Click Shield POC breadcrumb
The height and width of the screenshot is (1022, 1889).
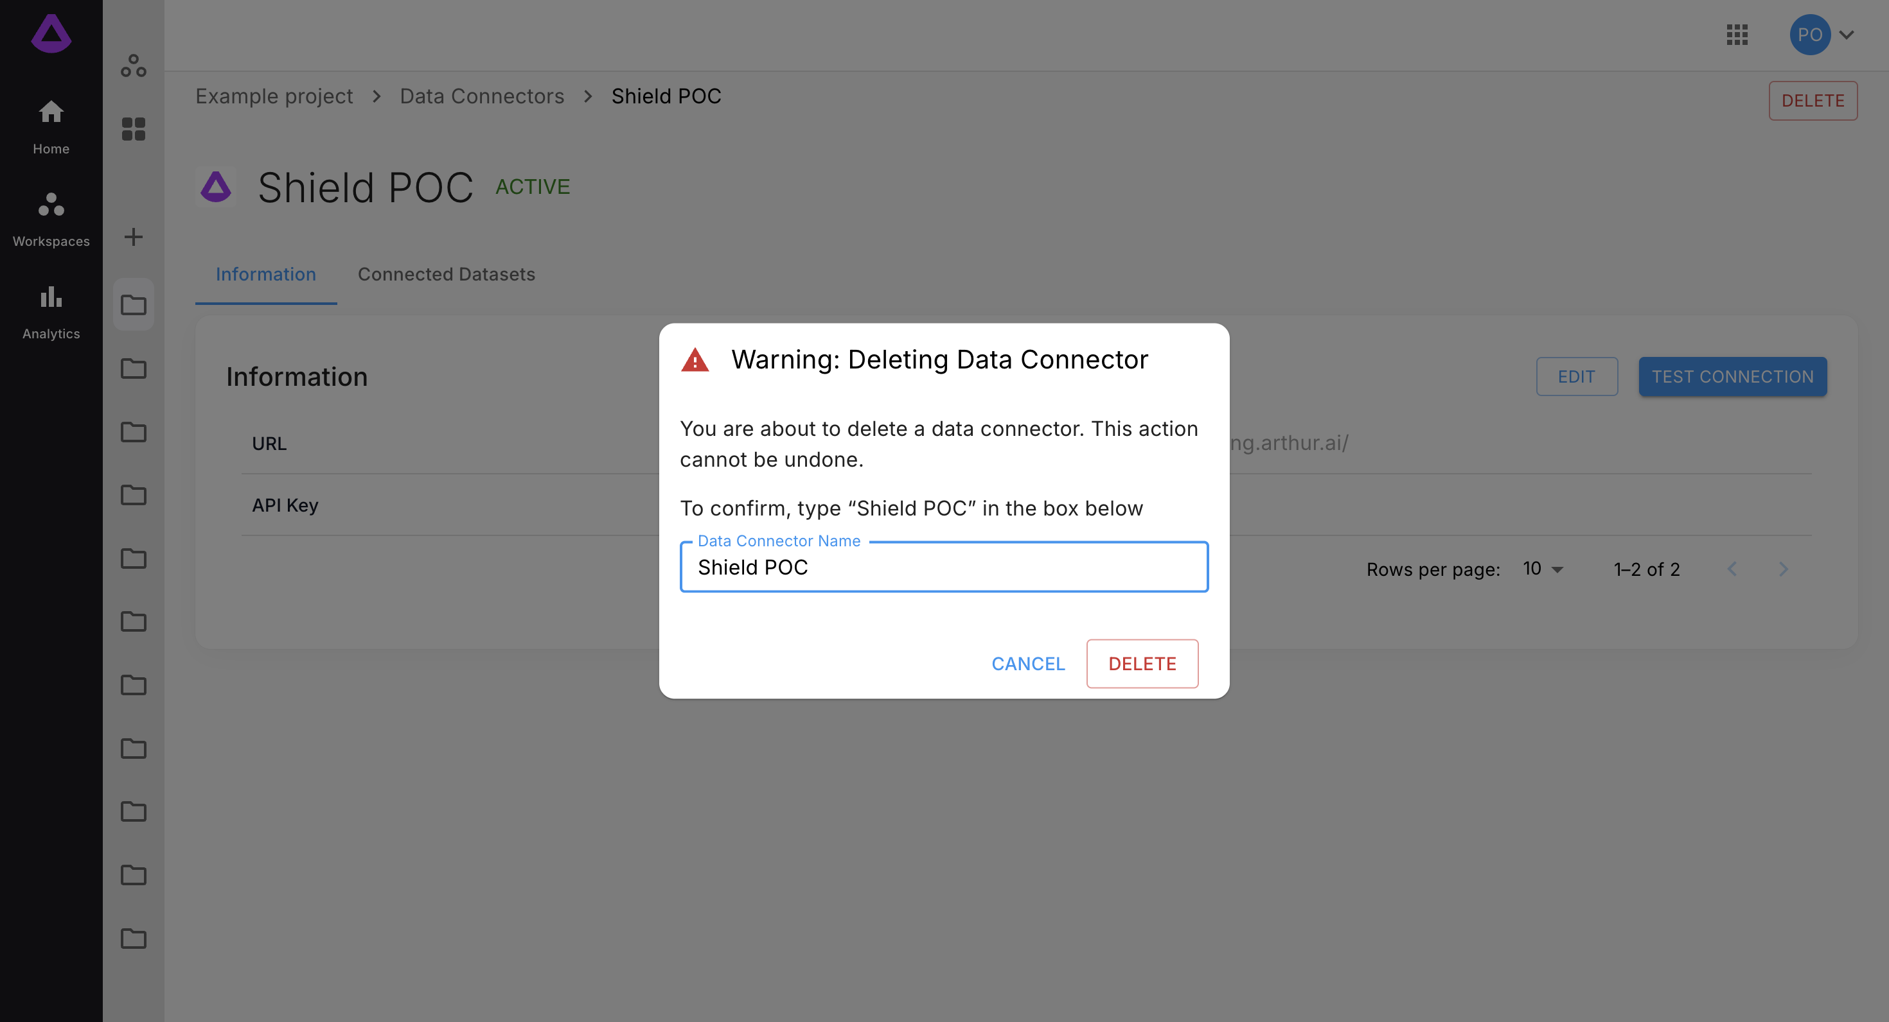pos(666,96)
